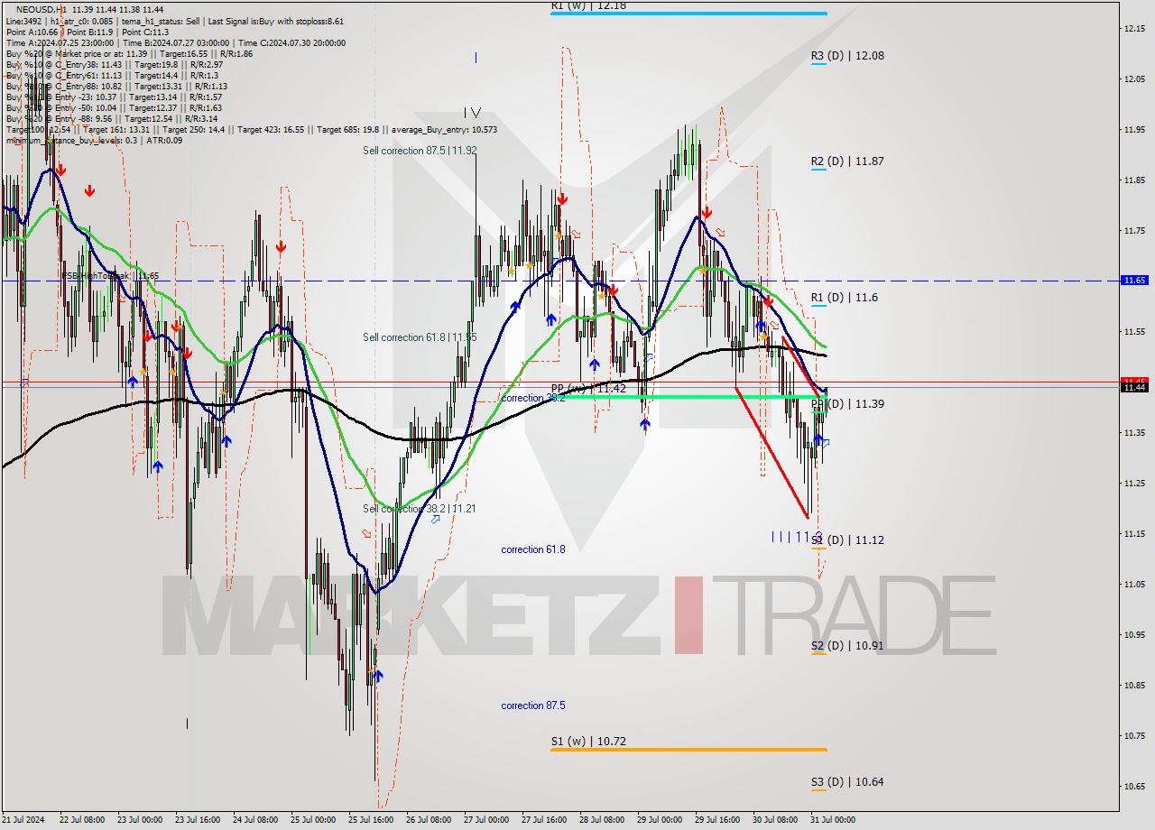Screen dimensions: 1155x830
Task: Select the NEOUSD,H1 symbol title
Action: [x=42, y=9]
